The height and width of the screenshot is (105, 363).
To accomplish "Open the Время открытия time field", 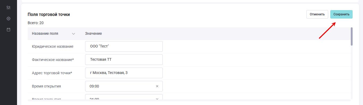I will coord(124,86).
